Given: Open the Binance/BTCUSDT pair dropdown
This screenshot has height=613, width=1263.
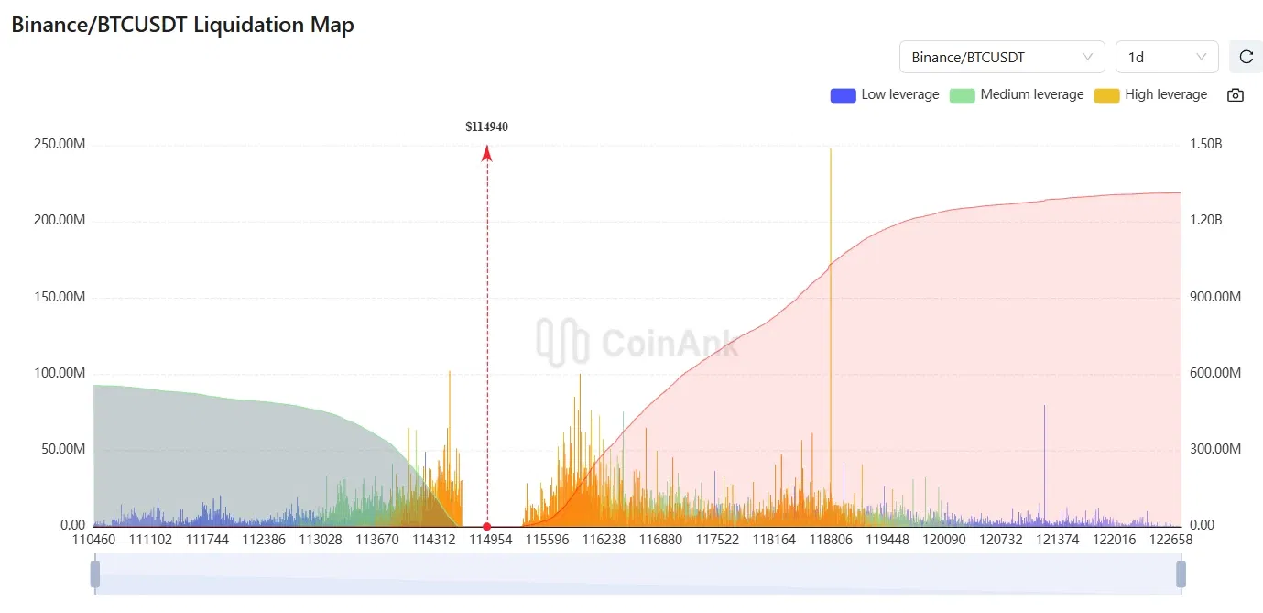Looking at the screenshot, I should 1001,57.
